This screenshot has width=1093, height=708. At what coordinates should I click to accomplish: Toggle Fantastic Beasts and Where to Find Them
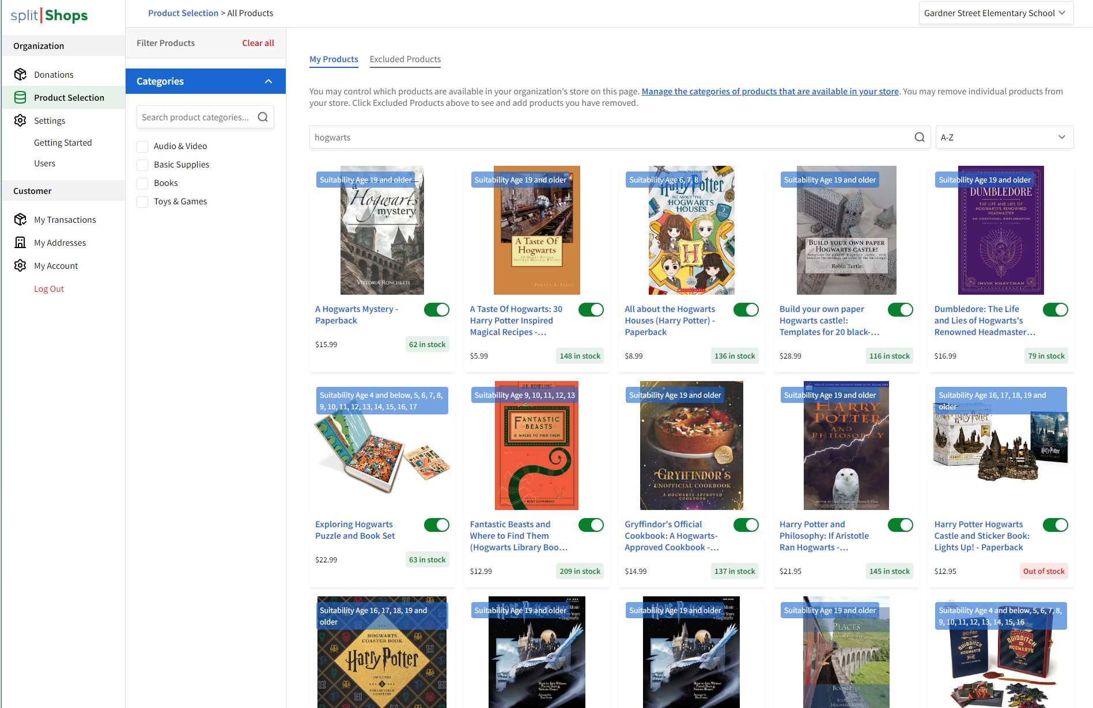(591, 525)
